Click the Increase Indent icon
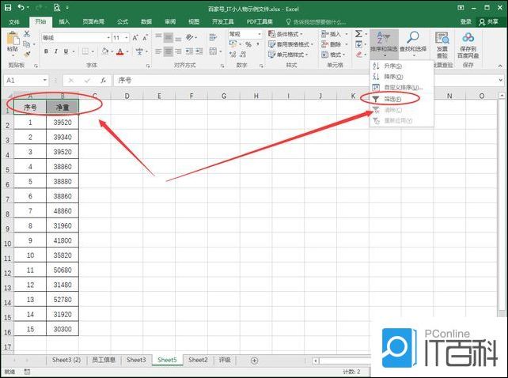This screenshot has width=508, height=378. [x=199, y=51]
